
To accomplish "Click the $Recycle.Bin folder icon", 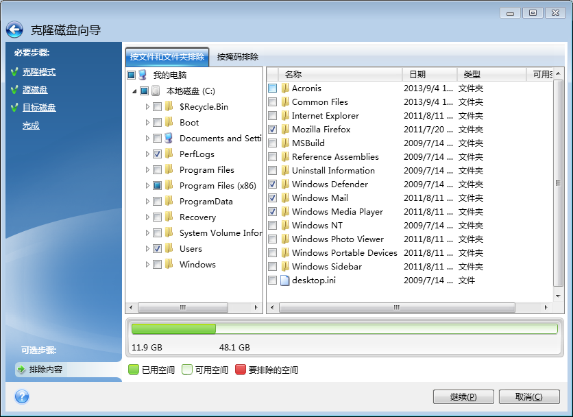I will coord(169,106).
